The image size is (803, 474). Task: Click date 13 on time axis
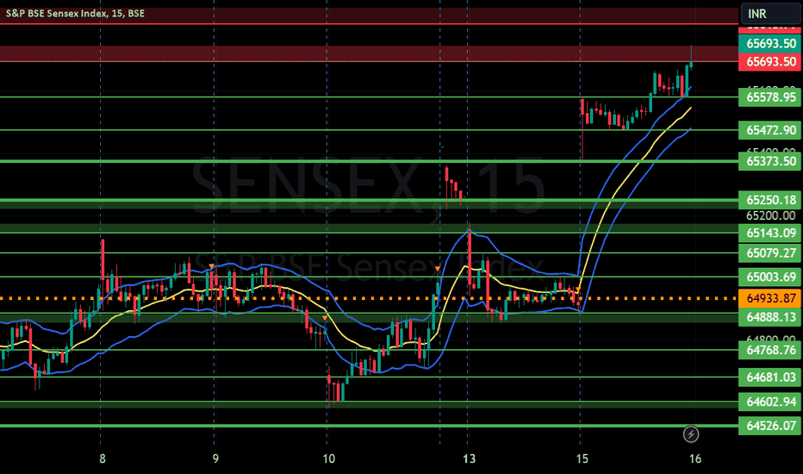point(469,458)
